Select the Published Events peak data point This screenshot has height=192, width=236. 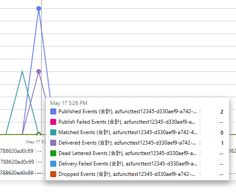point(39,9)
